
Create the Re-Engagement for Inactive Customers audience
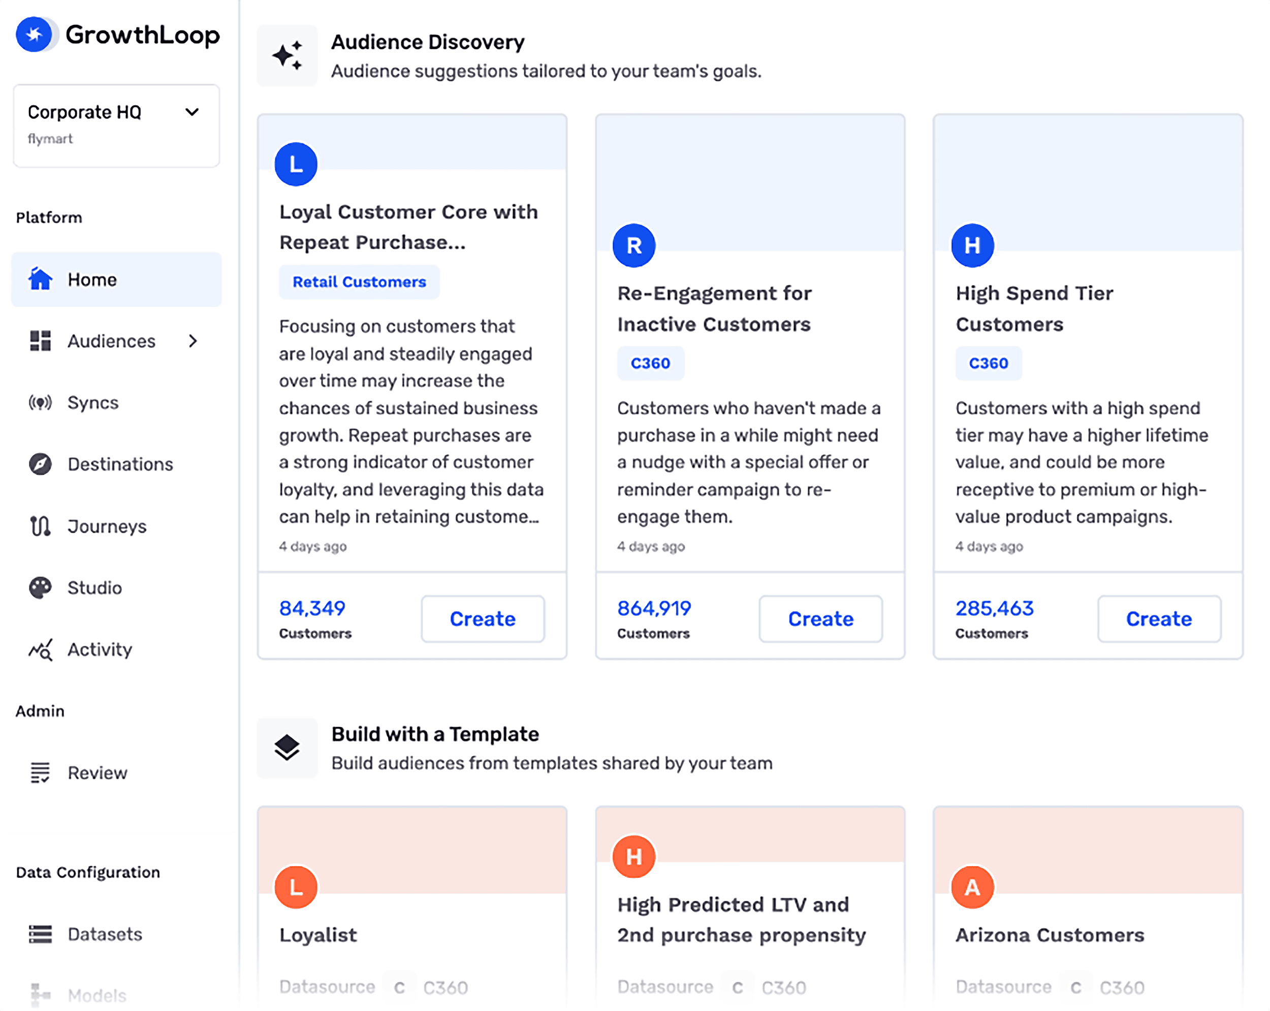click(x=820, y=619)
